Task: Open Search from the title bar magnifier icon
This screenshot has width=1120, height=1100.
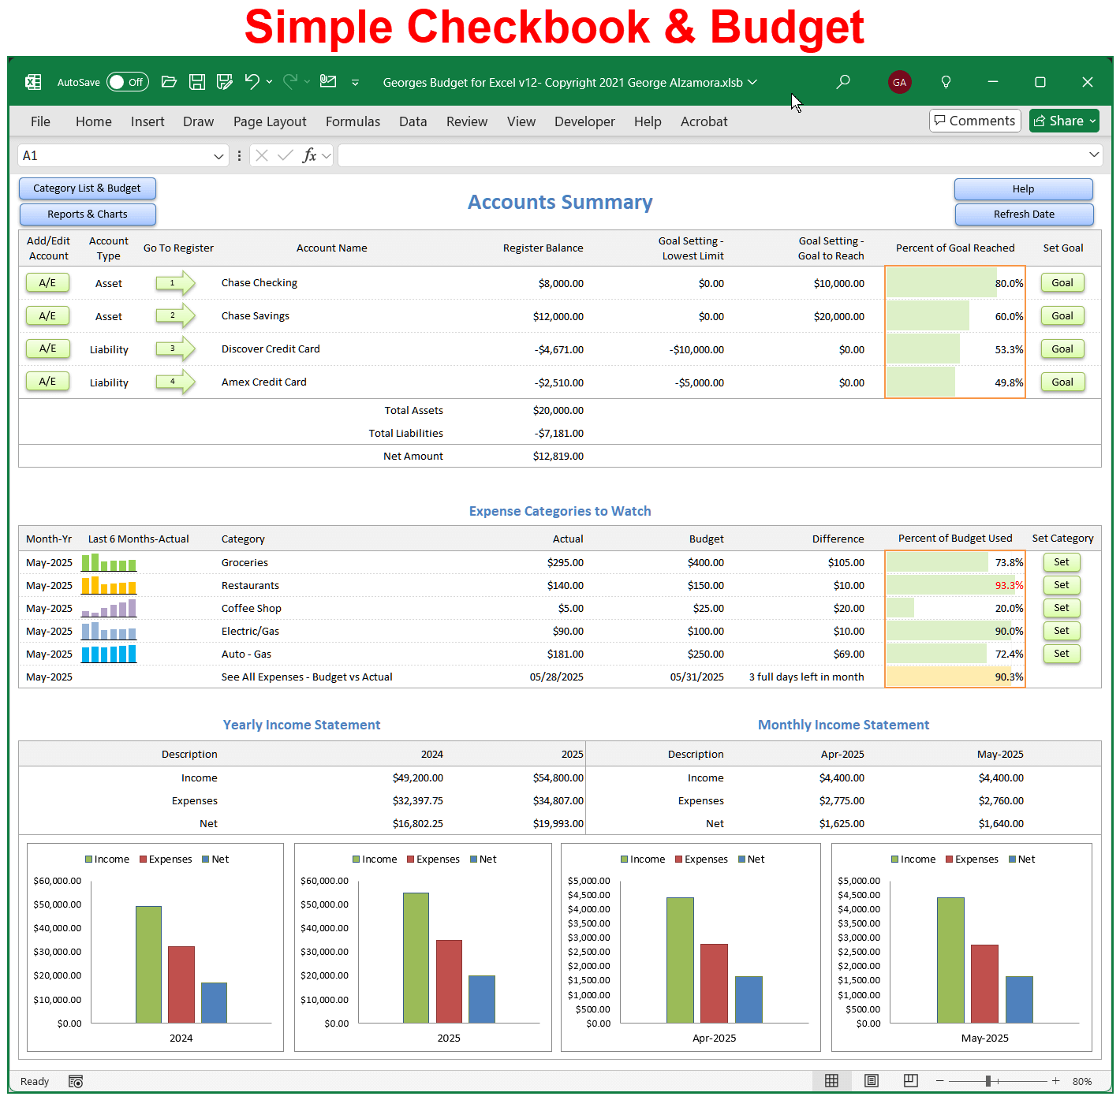Action: (842, 81)
